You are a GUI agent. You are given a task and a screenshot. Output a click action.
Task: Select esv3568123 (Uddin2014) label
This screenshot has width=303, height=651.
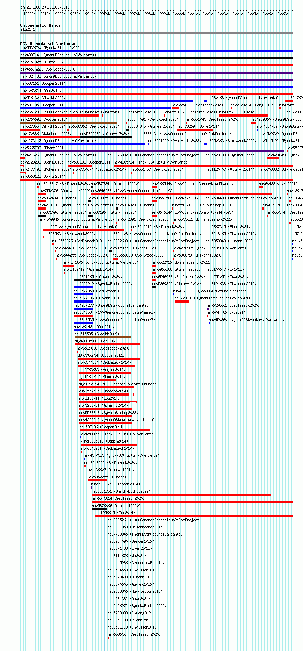43,176
